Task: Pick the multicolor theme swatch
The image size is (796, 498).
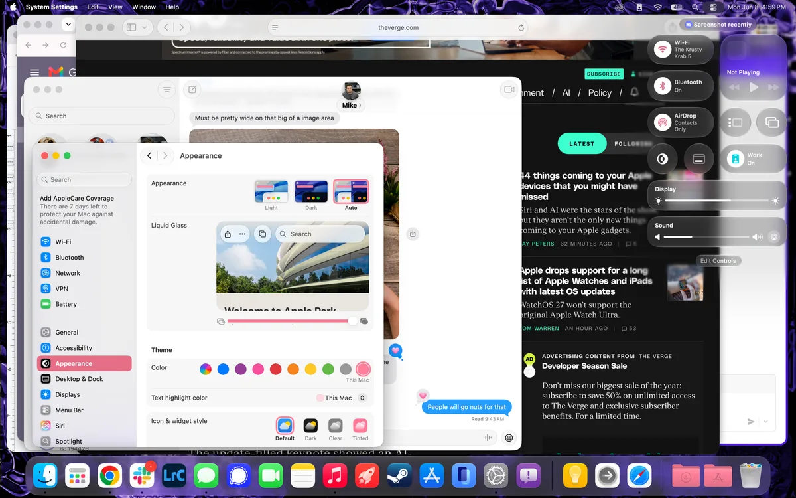Action: pos(206,369)
